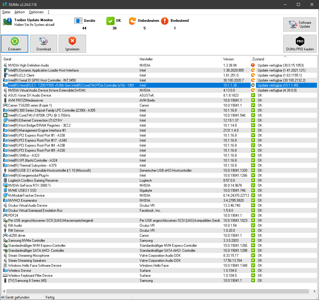Image resolution: width=319 pixels, height=300 pixels.
Task: Click the green OK filter icon
Action: 110,21
